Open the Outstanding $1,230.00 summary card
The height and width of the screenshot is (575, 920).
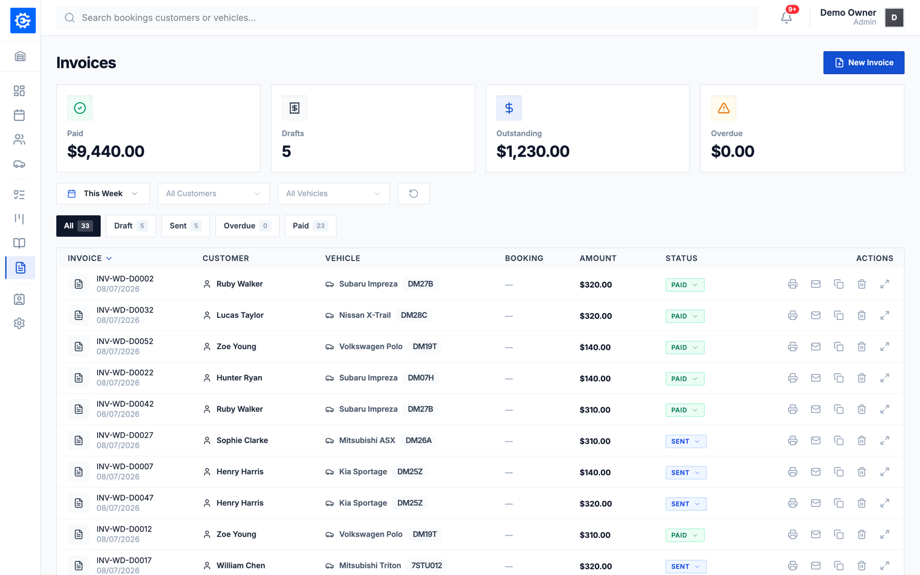(587, 128)
